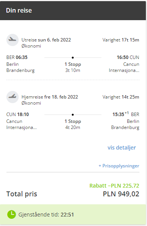This screenshot has height=226, width=147.
Task: Click the Hjemreise fre 18. feb 2022 label
Action: [50, 97]
